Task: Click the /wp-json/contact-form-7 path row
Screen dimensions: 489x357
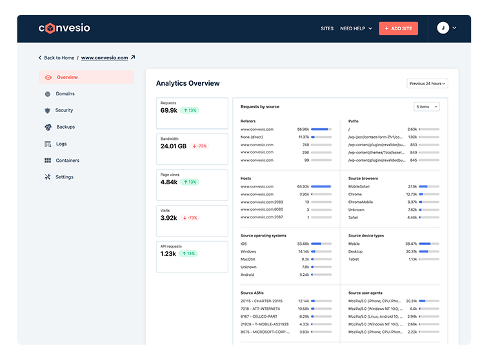Action: tap(394, 137)
